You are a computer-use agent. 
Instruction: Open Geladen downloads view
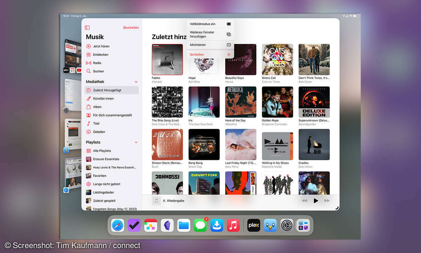(x=112, y=132)
